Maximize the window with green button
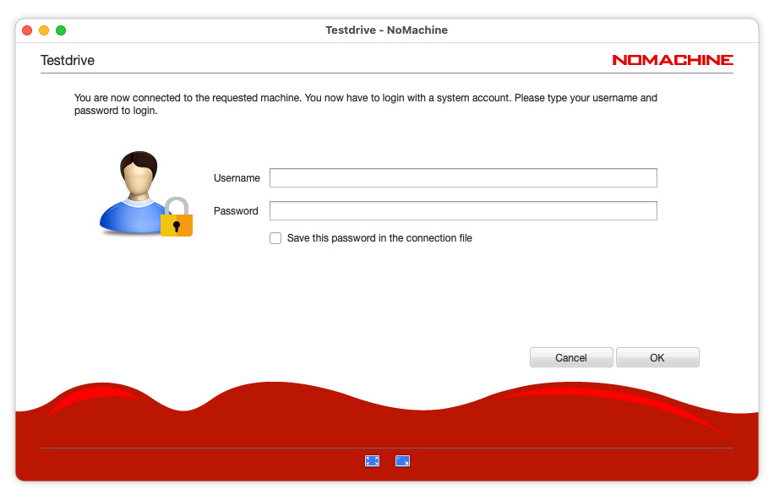 [61, 30]
